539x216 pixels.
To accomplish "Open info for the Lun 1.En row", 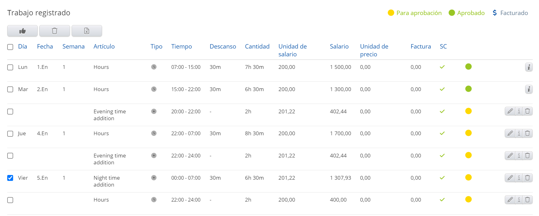I will pyautogui.click(x=529, y=67).
